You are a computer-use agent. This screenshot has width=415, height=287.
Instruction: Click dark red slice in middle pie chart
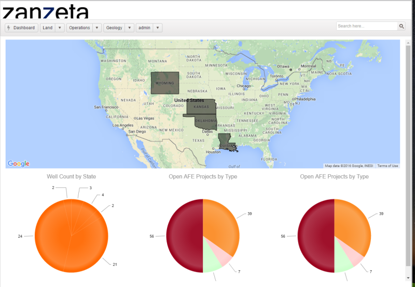[185, 236]
